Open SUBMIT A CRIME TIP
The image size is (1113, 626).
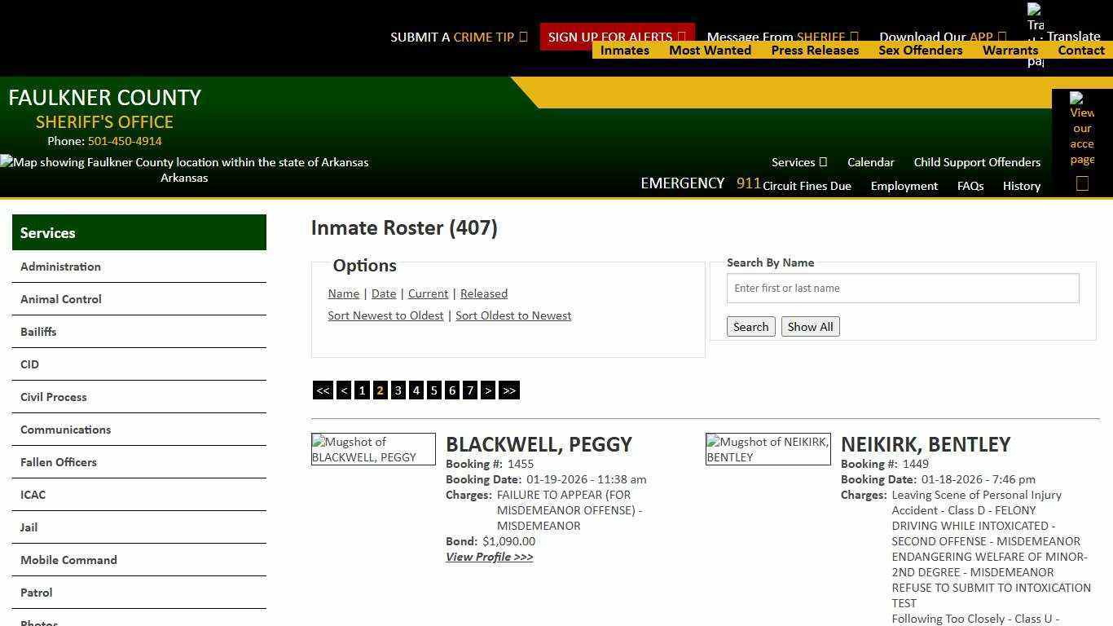(x=459, y=37)
